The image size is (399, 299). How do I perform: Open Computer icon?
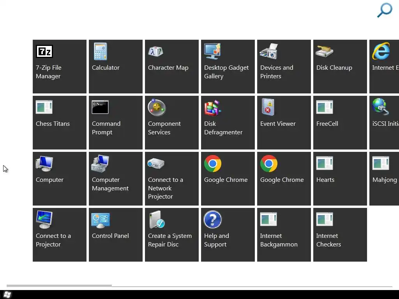(x=44, y=164)
